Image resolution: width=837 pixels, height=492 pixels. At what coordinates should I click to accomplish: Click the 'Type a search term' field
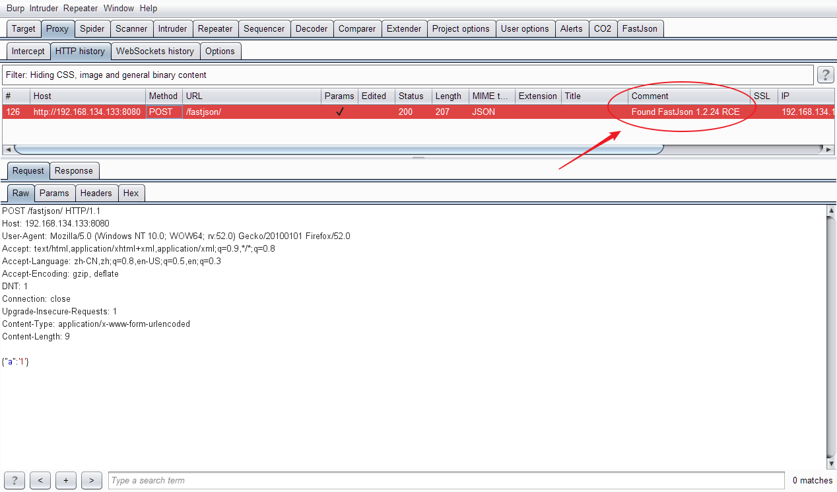[446, 480]
